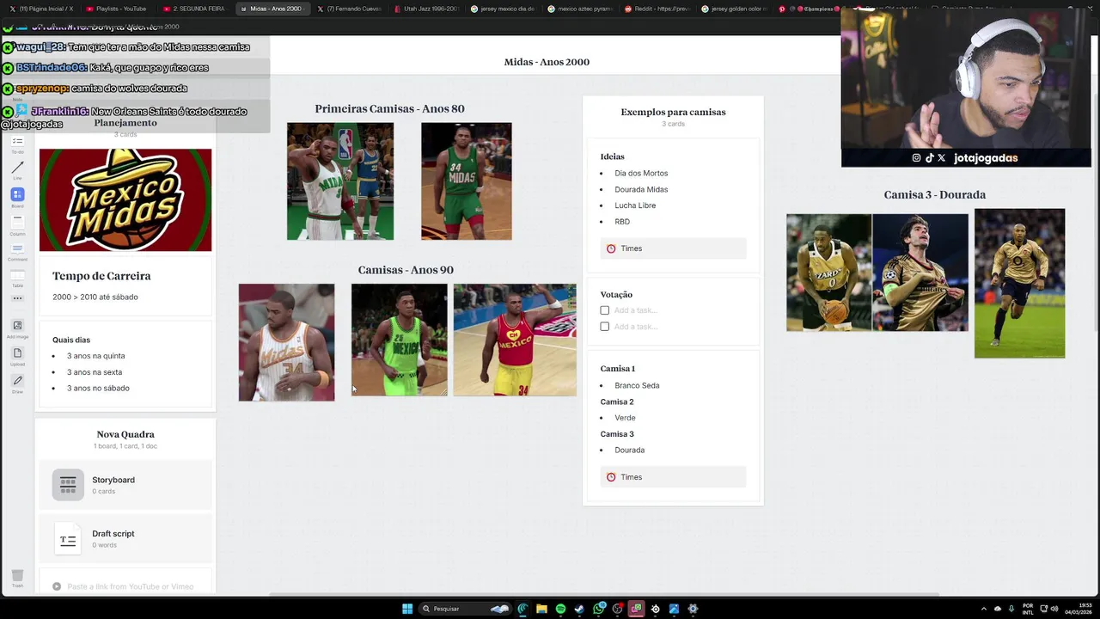This screenshot has height=619, width=1100.
Task: Click the Add image tool
Action: [17, 328]
